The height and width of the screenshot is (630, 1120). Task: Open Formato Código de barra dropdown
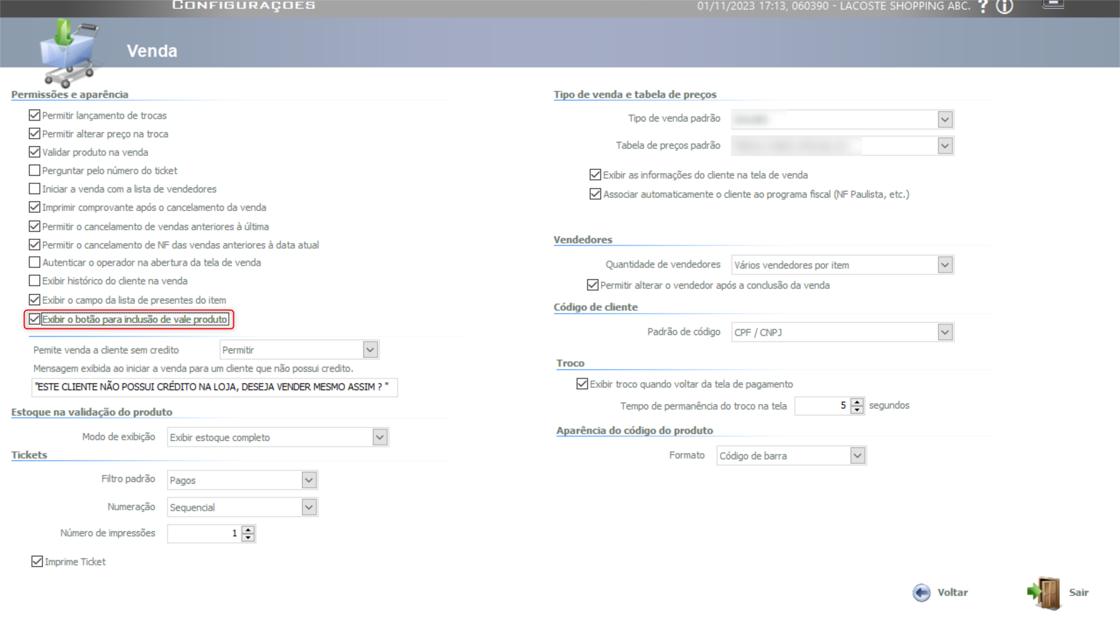tap(857, 456)
